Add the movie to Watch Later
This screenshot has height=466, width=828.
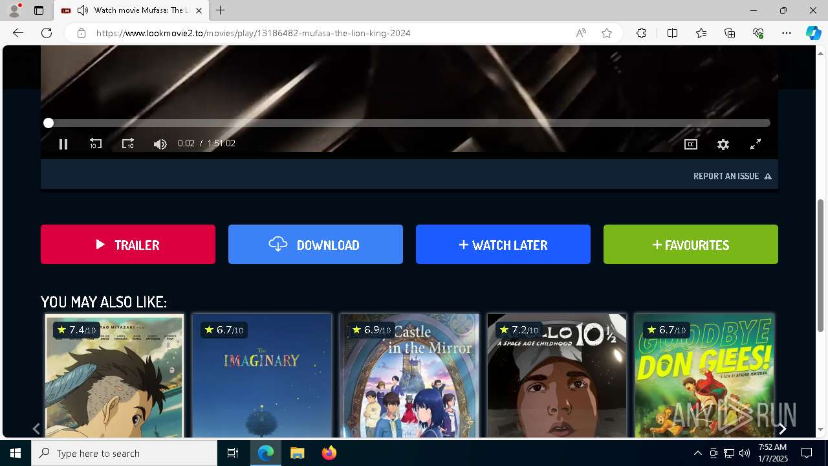503,245
